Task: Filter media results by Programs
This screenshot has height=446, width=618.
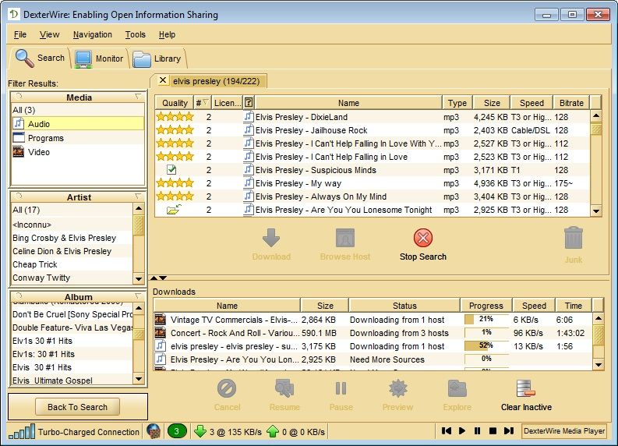Action: click(x=78, y=138)
